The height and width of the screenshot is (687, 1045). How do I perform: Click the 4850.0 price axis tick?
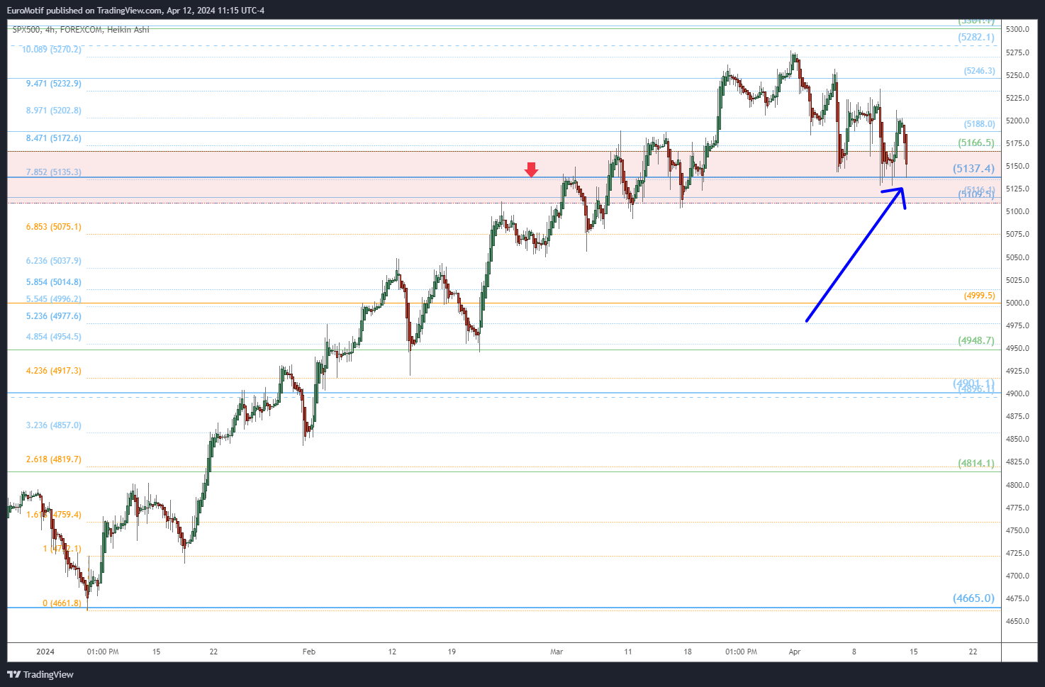point(1017,439)
